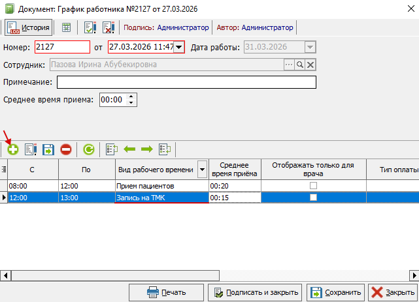The width and height of the screenshot is (419, 302).
Task: Tick the doctor-only checkbox for Запись на ТМК row
Action: pos(313,197)
